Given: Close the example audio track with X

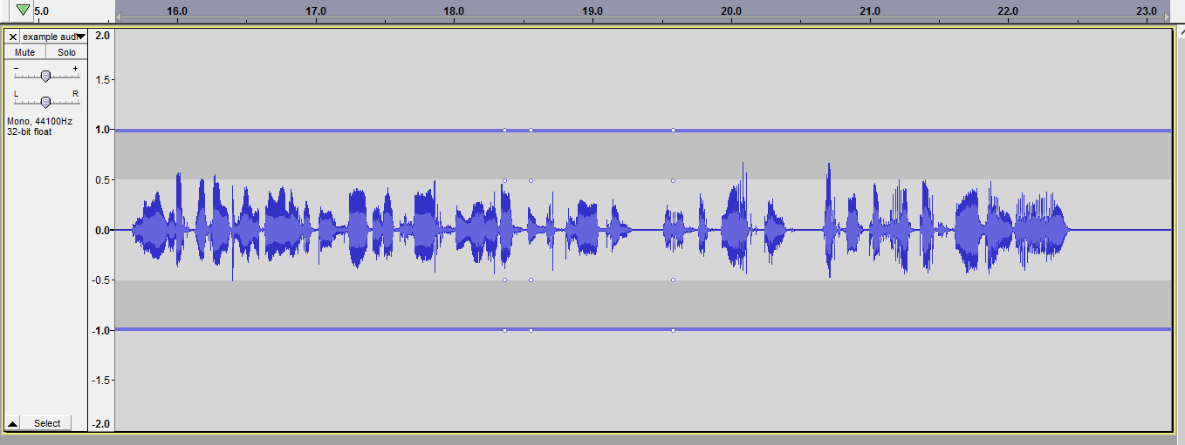Looking at the screenshot, I should (12, 37).
